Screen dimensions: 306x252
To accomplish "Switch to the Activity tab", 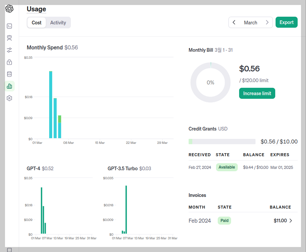I will pos(58,23).
